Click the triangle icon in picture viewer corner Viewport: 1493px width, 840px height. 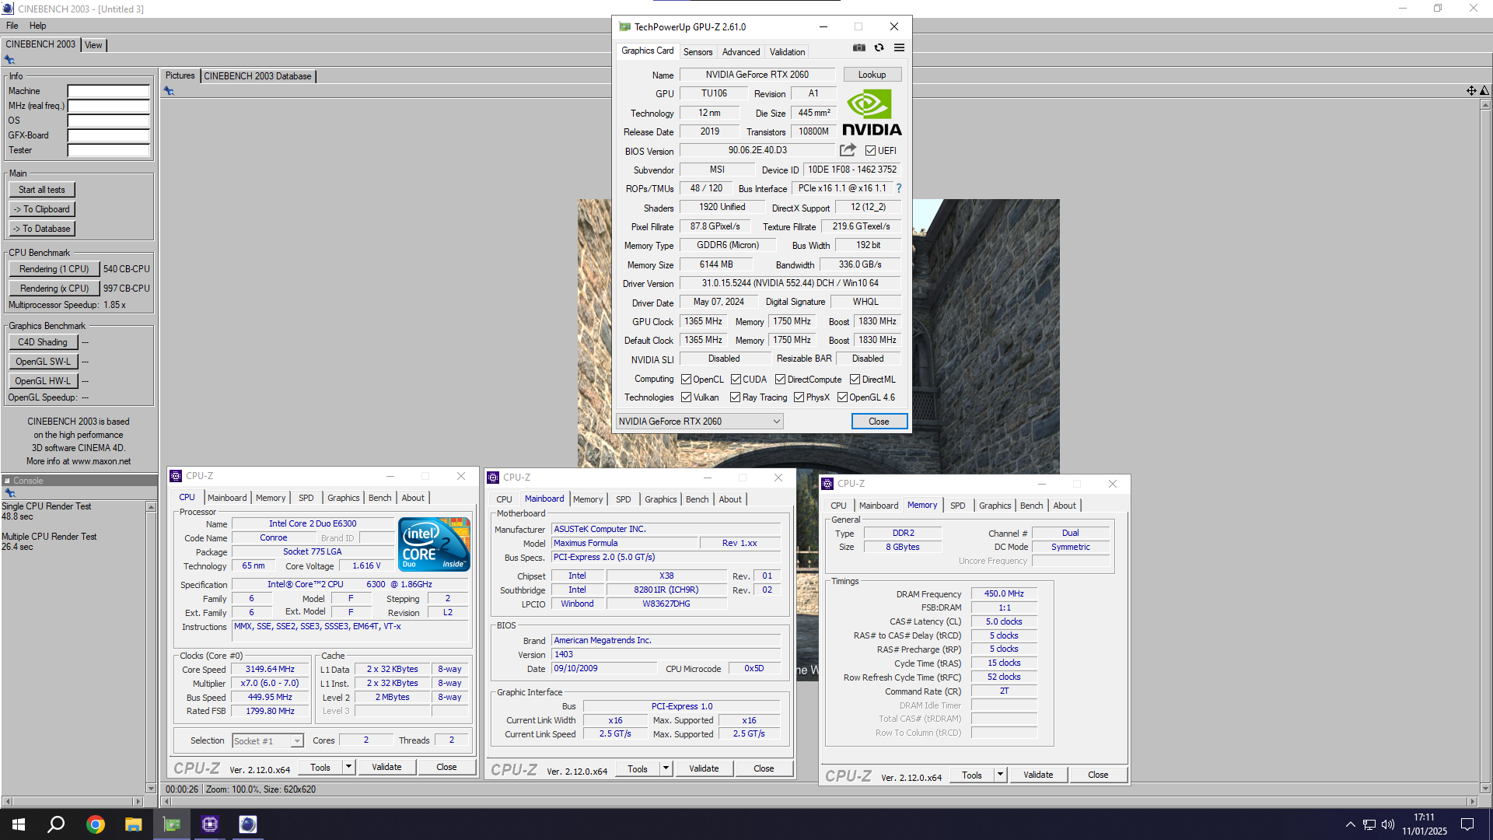coord(1484,91)
